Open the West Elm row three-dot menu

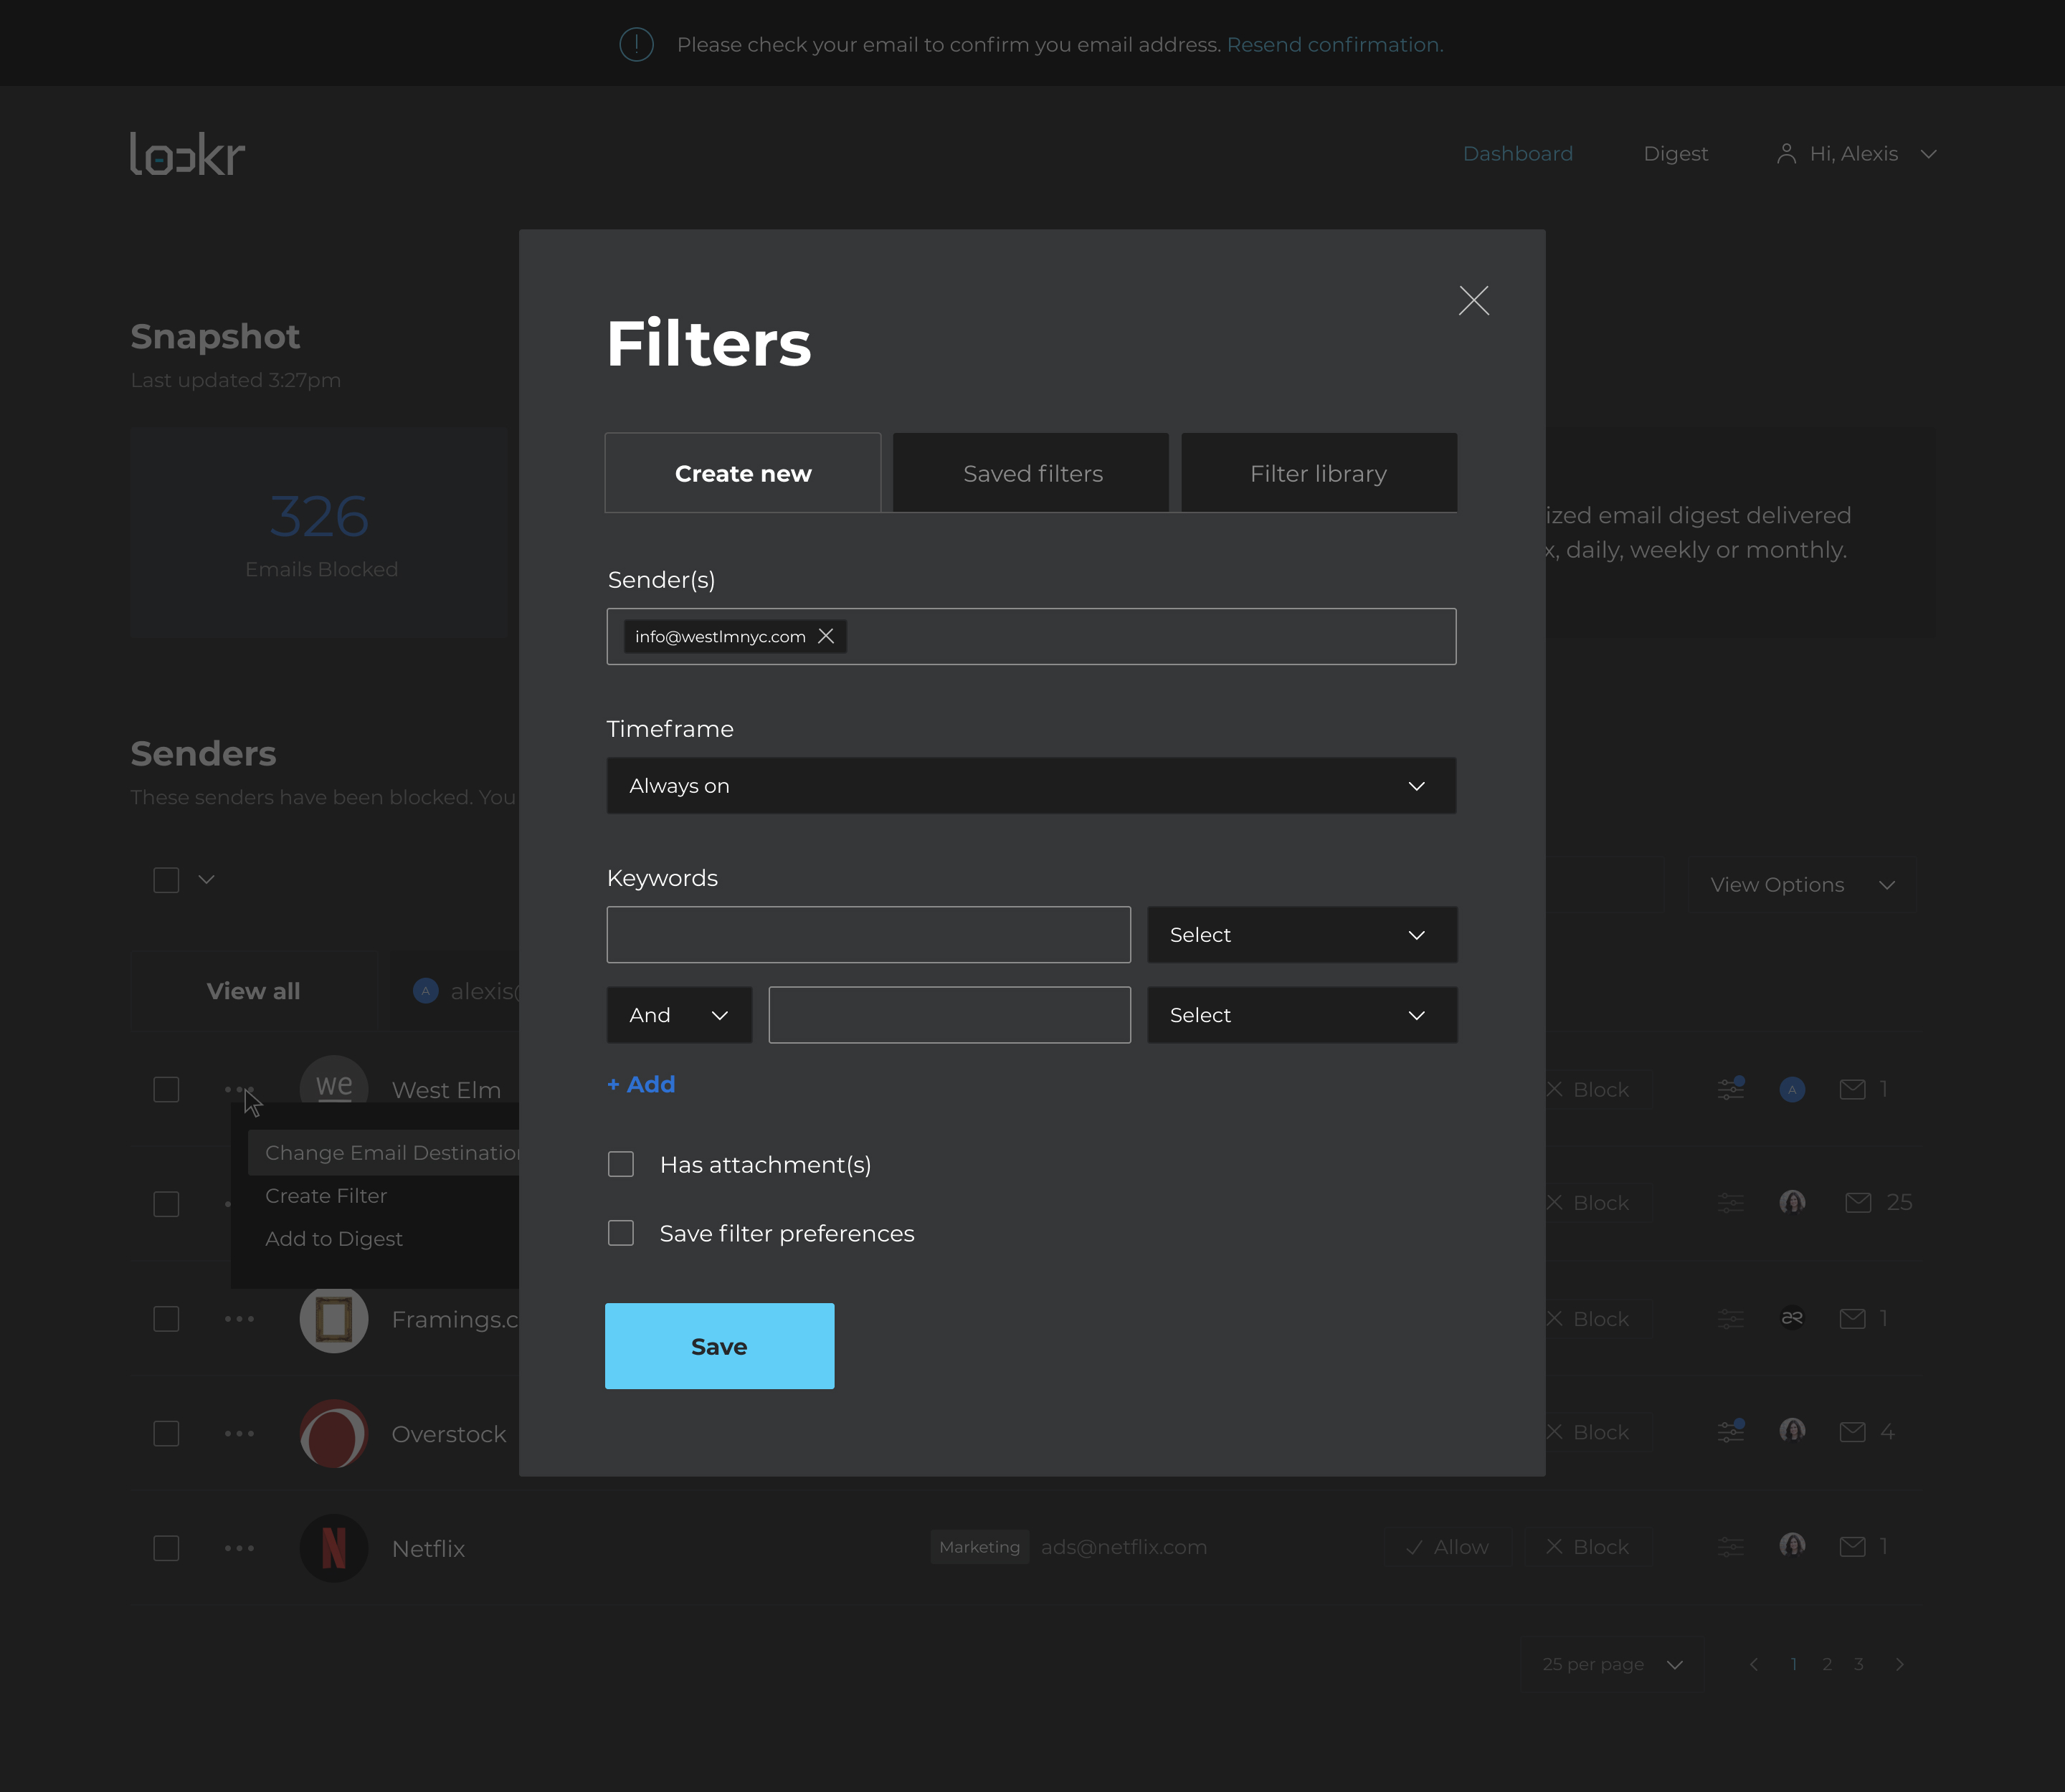(239, 1089)
